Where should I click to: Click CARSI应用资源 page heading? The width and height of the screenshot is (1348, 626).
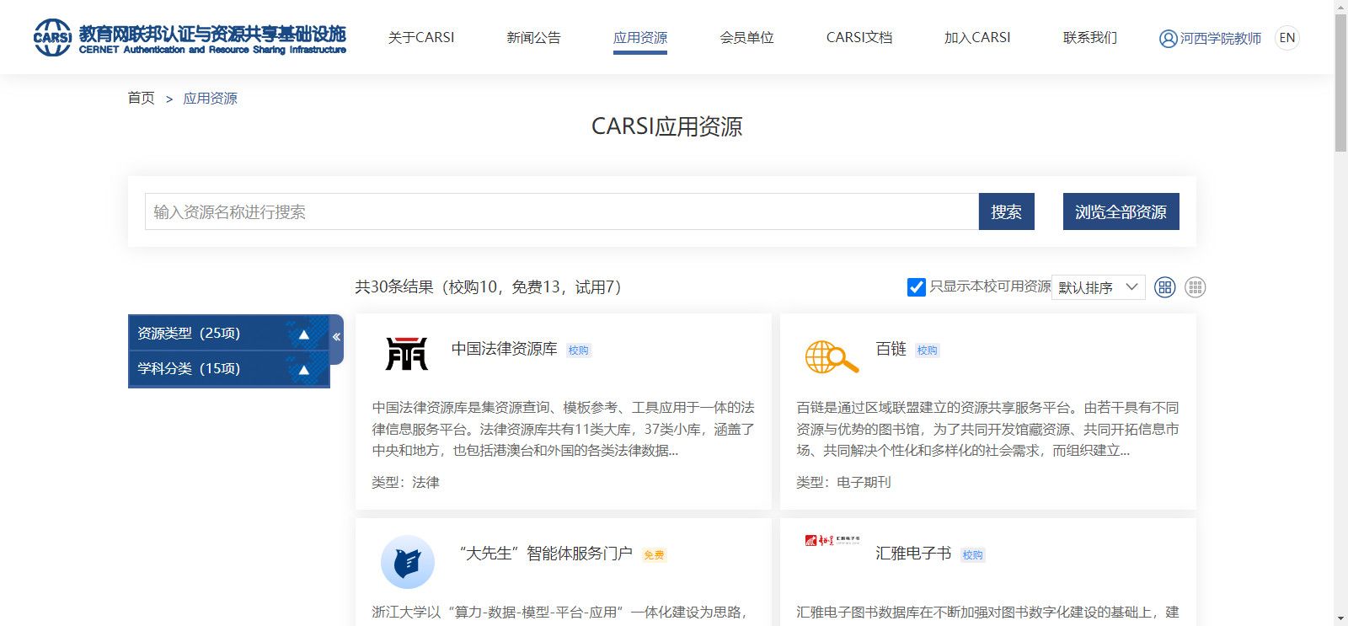click(666, 126)
